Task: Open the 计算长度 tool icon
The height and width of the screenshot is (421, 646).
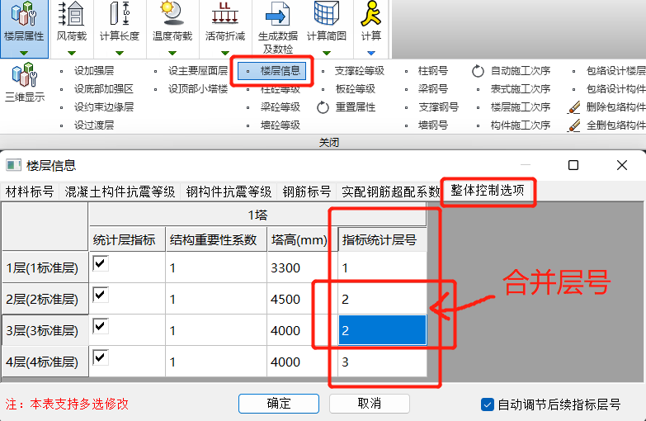Action: pyautogui.click(x=120, y=14)
